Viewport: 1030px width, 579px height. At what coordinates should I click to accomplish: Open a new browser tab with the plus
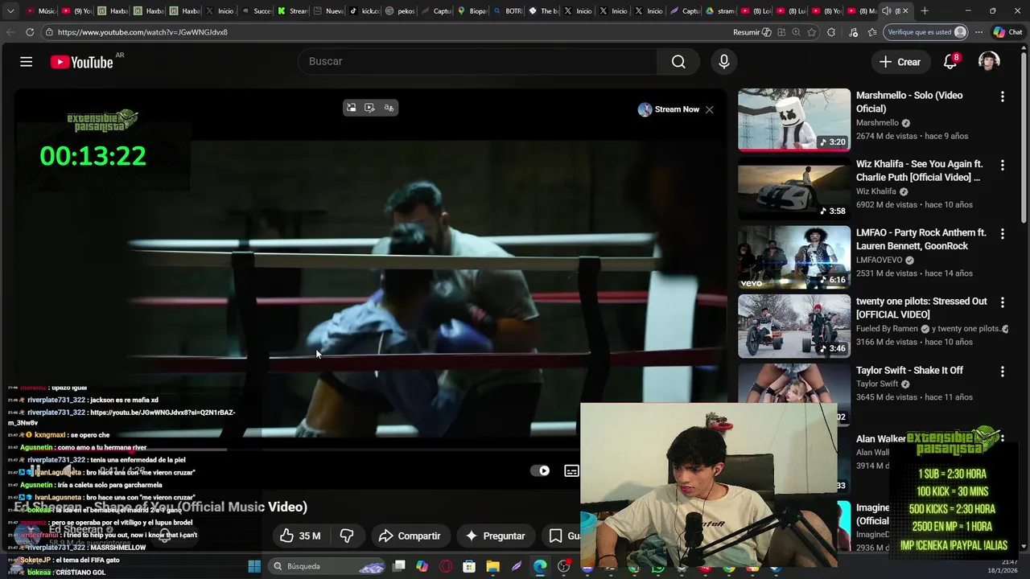tap(925, 10)
